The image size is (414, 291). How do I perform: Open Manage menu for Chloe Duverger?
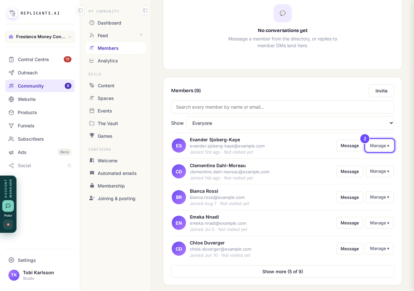pos(380,249)
